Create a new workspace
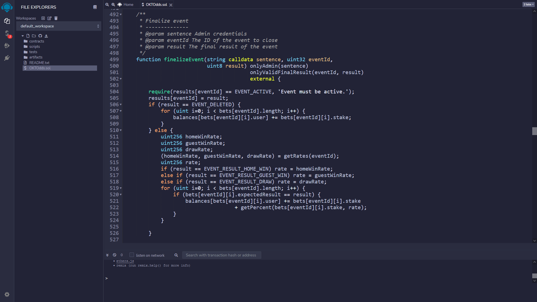Viewport: 537px width, 302px height. click(x=43, y=18)
